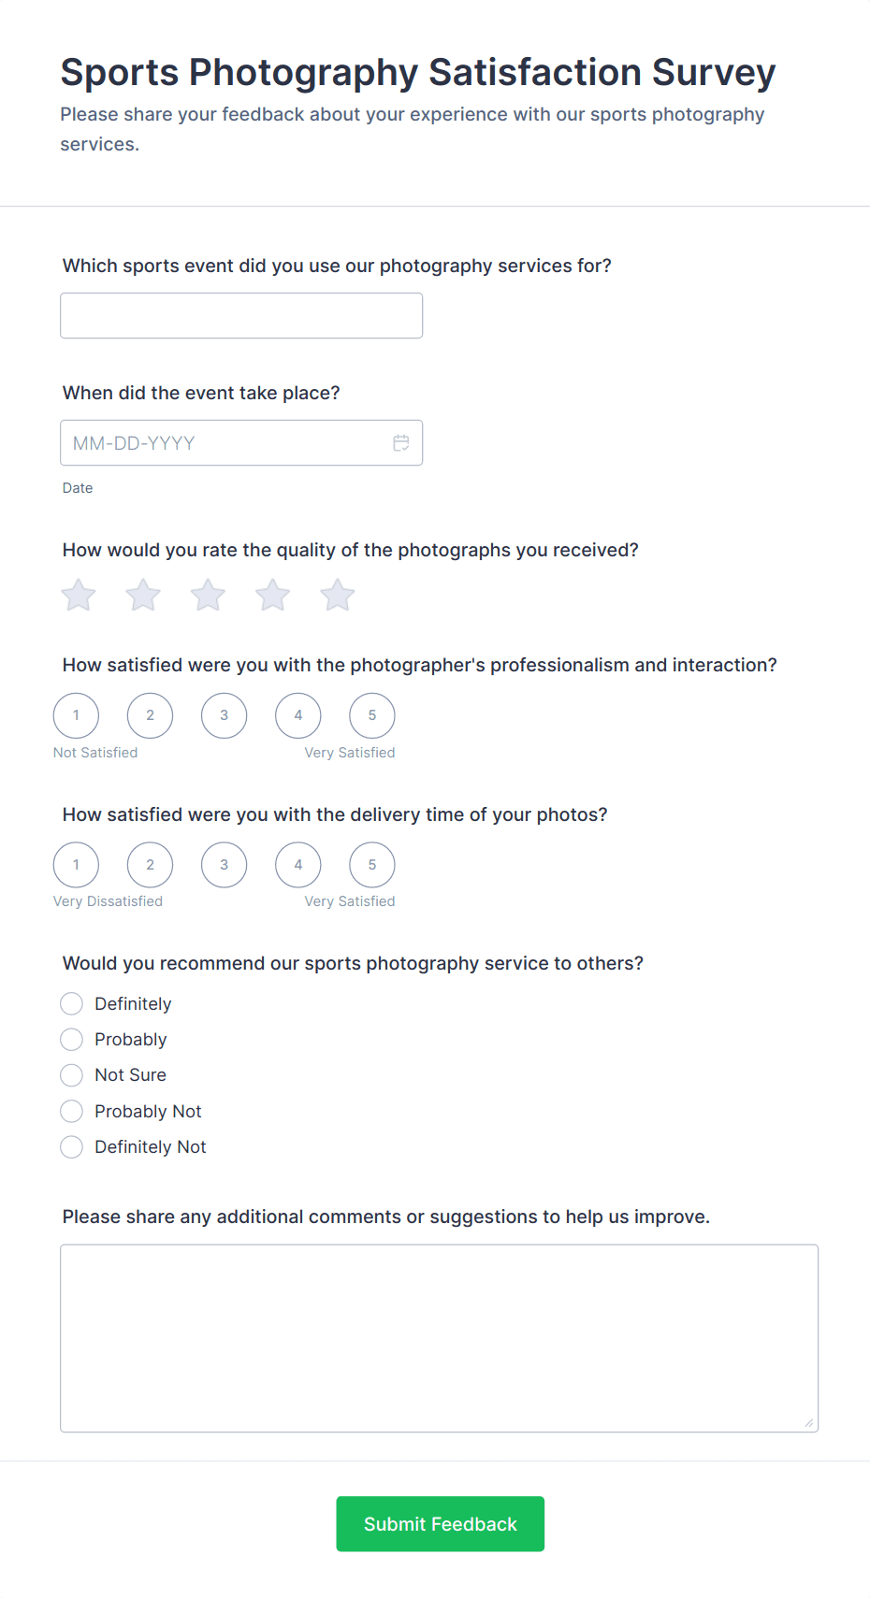Choose Probably recommendation option
Viewport: 870px width, 1598px height.
[72, 1040]
